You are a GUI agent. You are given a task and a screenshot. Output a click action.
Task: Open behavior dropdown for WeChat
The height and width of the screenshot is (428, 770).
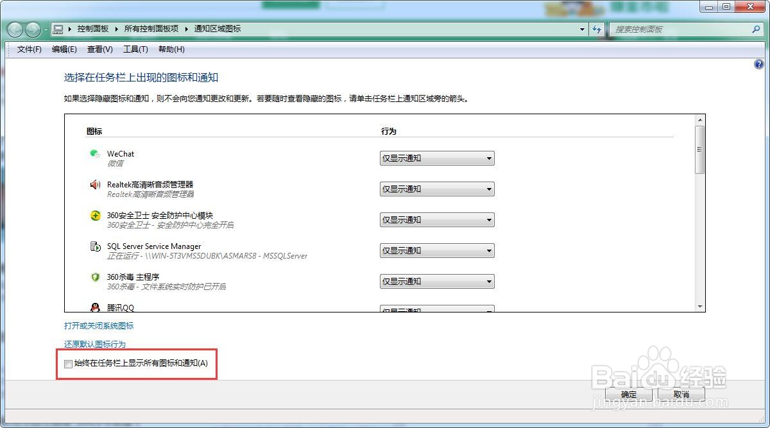pyautogui.click(x=437, y=158)
